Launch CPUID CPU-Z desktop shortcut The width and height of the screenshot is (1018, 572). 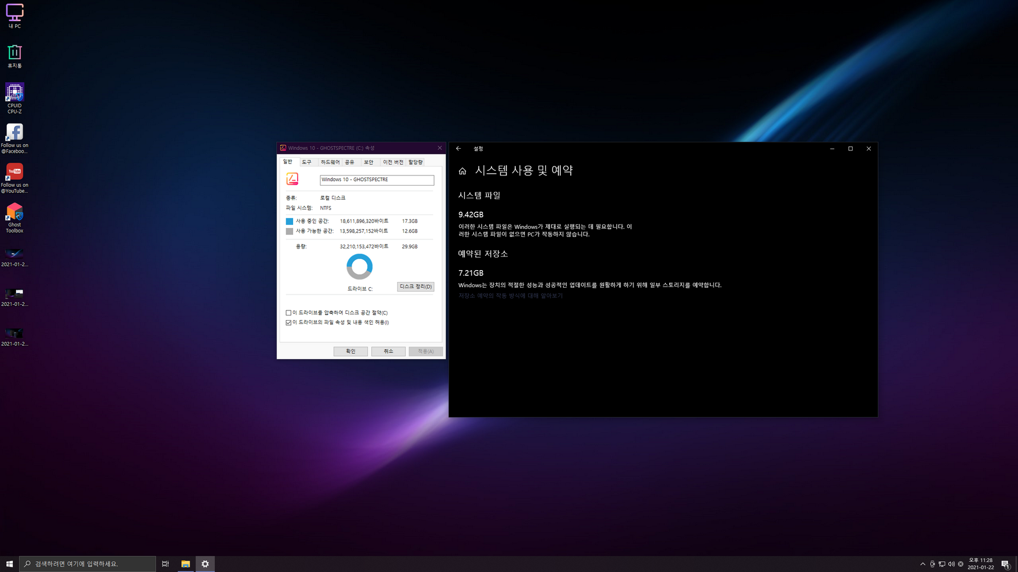point(15,98)
